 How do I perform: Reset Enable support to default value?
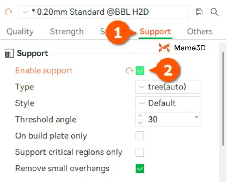(x=129, y=71)
